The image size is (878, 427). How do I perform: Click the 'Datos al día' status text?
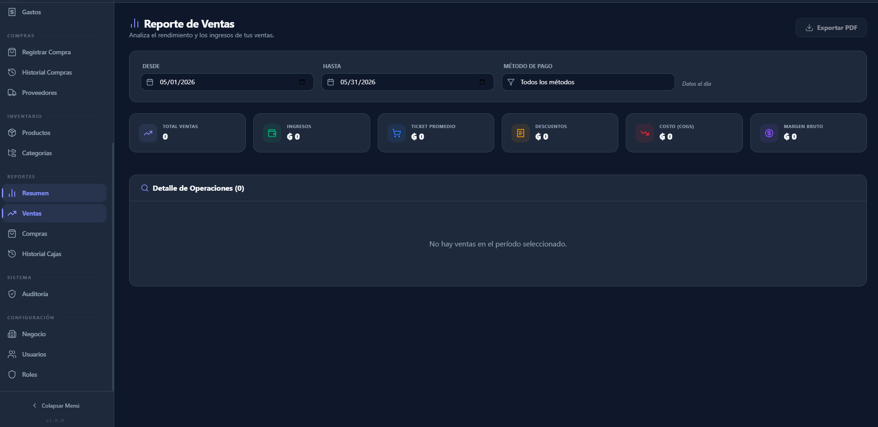coord(696,84)
